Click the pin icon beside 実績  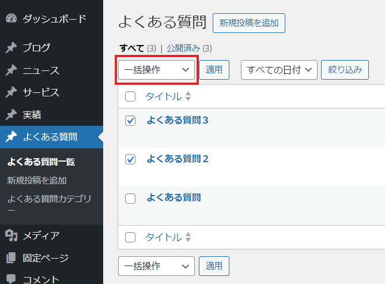12,115
